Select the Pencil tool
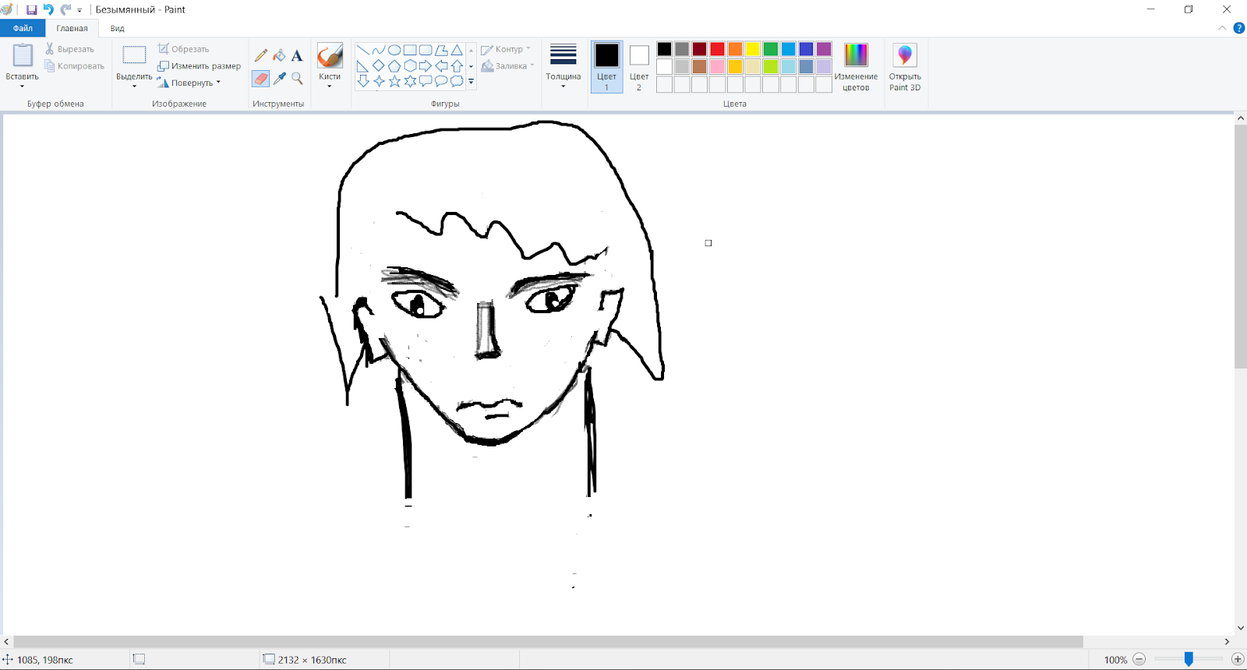The width and height of the screenshot is (1247, 670). (261, 55)
